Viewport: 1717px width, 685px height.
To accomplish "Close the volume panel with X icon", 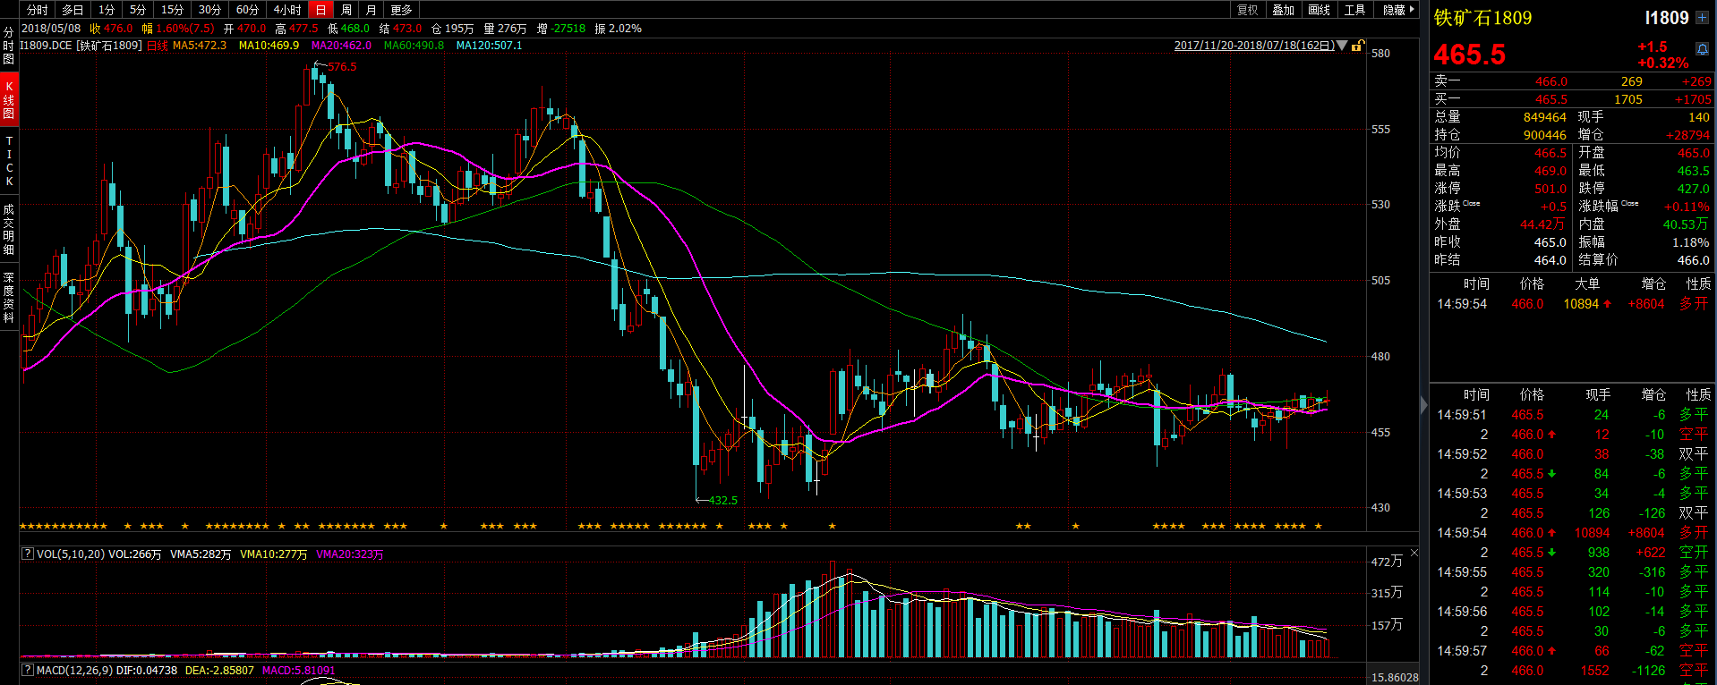I will [1414, 554].
